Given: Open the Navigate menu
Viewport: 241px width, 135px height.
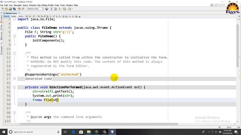Looking at the screenshot, I should coord(18,5).
